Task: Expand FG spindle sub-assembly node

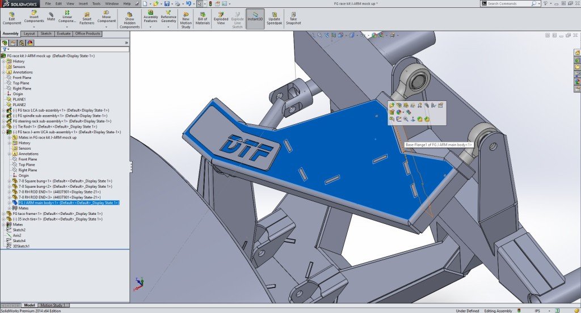Action: pyautogui.click(x=4, y=116)
